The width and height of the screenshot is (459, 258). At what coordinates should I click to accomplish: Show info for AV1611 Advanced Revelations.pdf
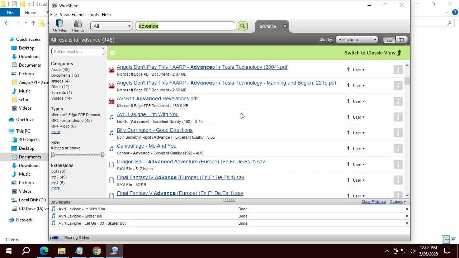pos(398,101)
